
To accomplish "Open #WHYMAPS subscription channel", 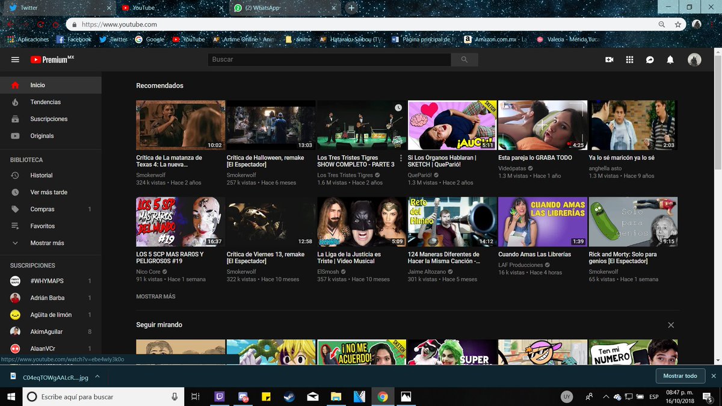I will (51, 281).
